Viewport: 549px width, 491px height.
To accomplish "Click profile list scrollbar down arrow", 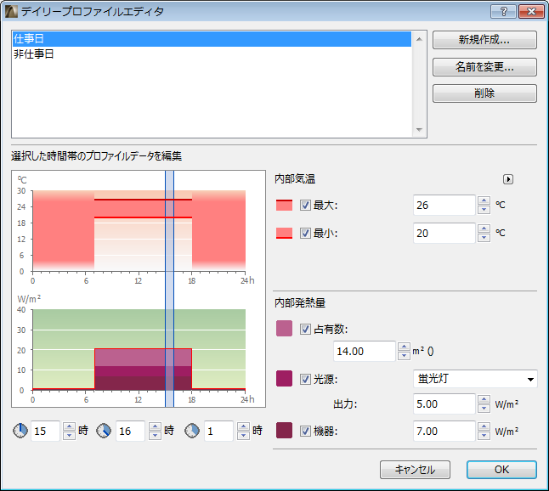I will [x=419, y=129].
